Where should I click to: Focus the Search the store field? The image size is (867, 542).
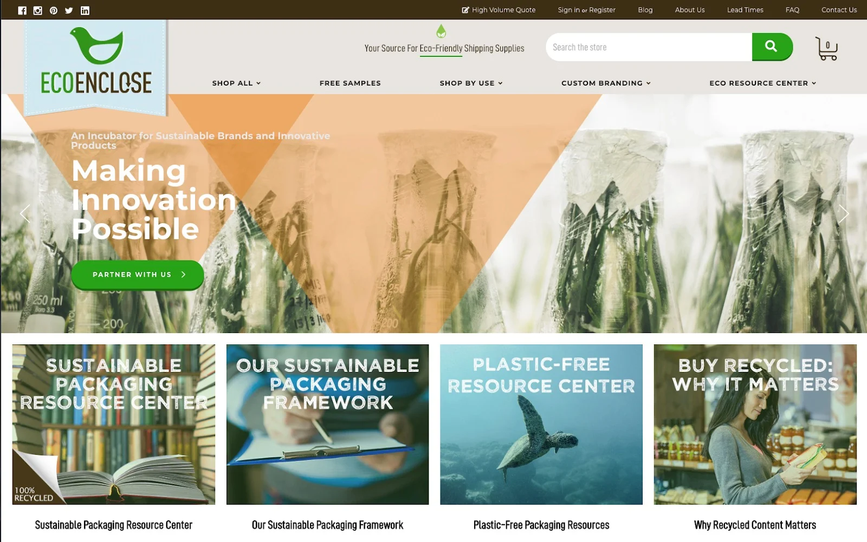tap(649, 47)
